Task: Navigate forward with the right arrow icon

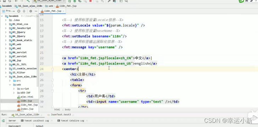Action: coord(21,1)
